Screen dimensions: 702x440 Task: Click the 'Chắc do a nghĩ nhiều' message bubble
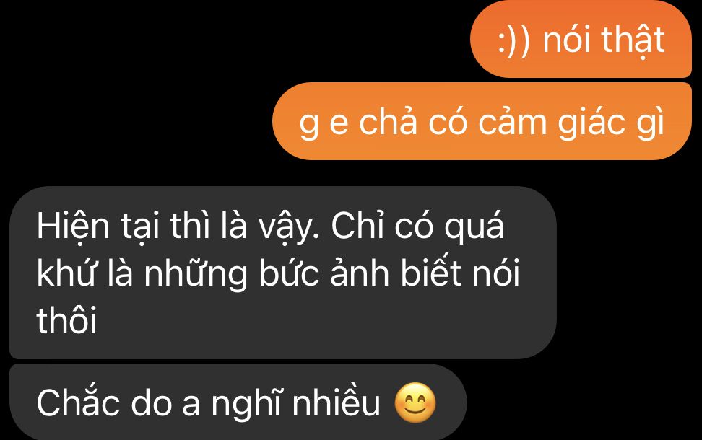tap(238, 402)
